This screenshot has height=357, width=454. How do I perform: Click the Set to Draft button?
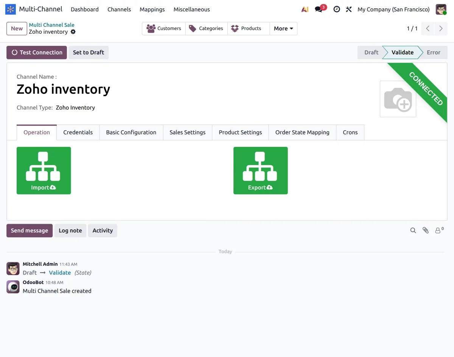click(x=89, y=53)
